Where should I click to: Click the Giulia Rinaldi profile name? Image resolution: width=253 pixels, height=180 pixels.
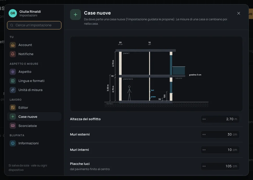coord(30,12)
